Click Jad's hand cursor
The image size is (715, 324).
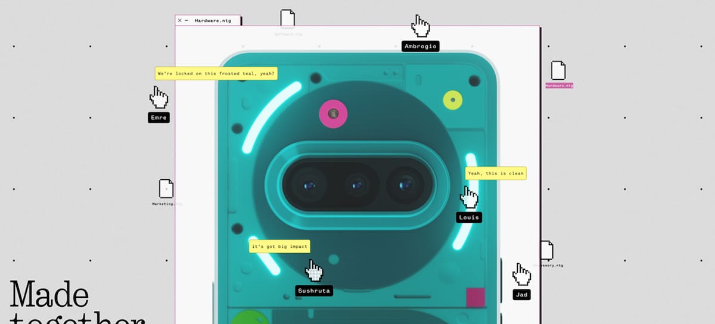coord(522,275)
